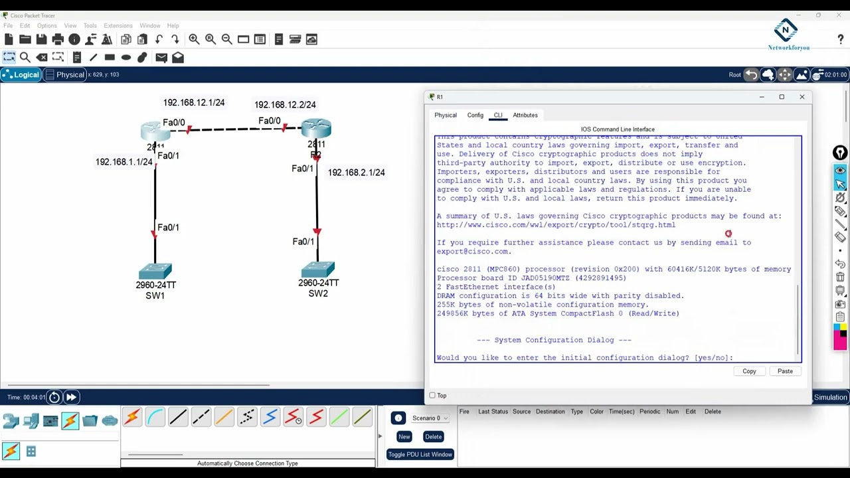The width and height of the screenshot is (850, 478).
Task: Click the trash Delete icon on right toolbar
Action: coord(840,277)
